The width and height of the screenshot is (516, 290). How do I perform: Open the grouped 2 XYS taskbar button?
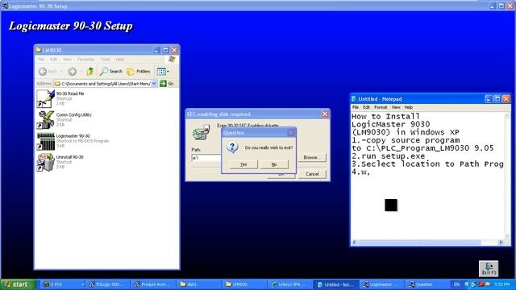point(62,284)
